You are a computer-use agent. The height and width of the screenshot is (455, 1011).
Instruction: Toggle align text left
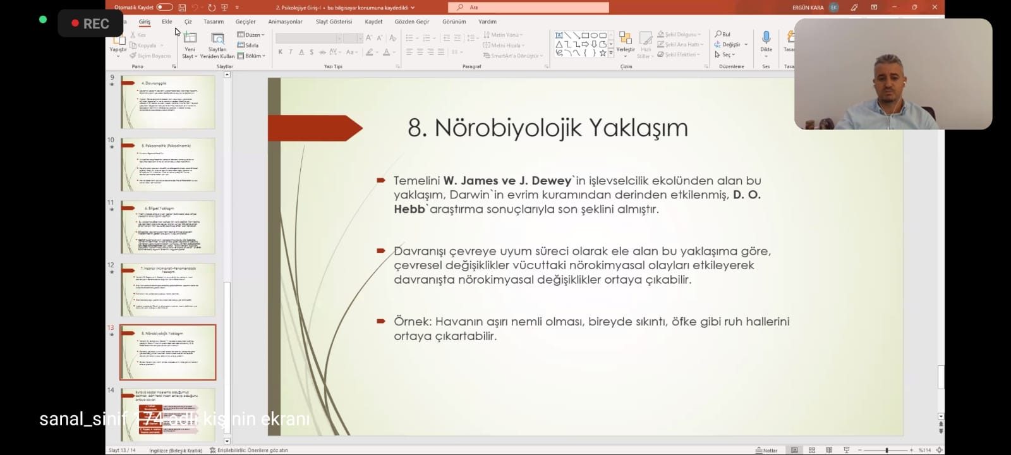409,52
